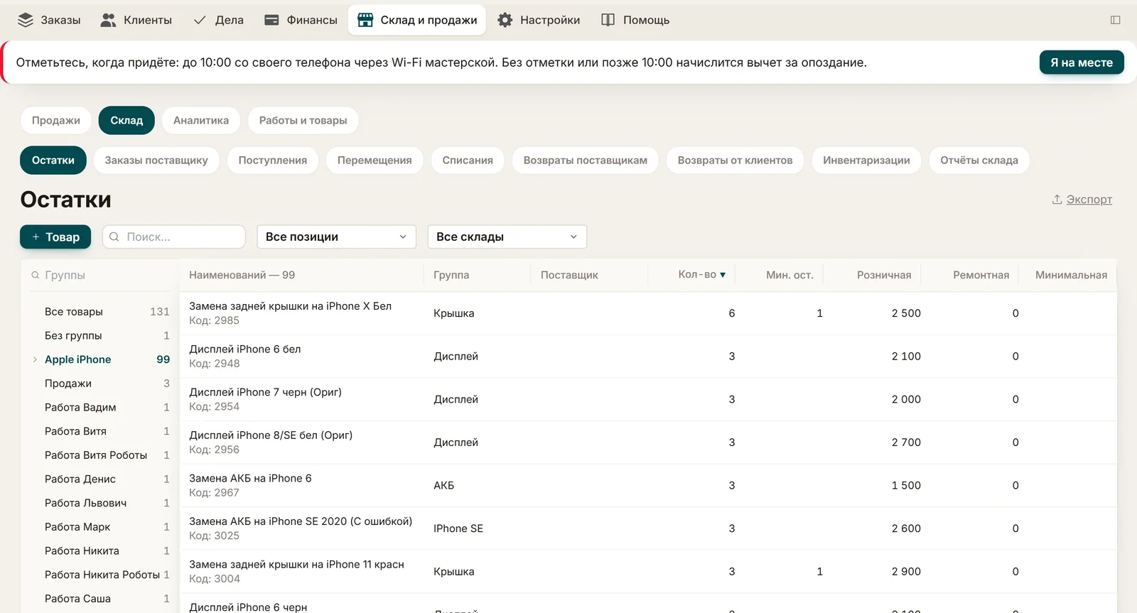Viewport: 1137px width, 613px height.
Task: Open the Работы и товары tab
Action: click(303, 120)
